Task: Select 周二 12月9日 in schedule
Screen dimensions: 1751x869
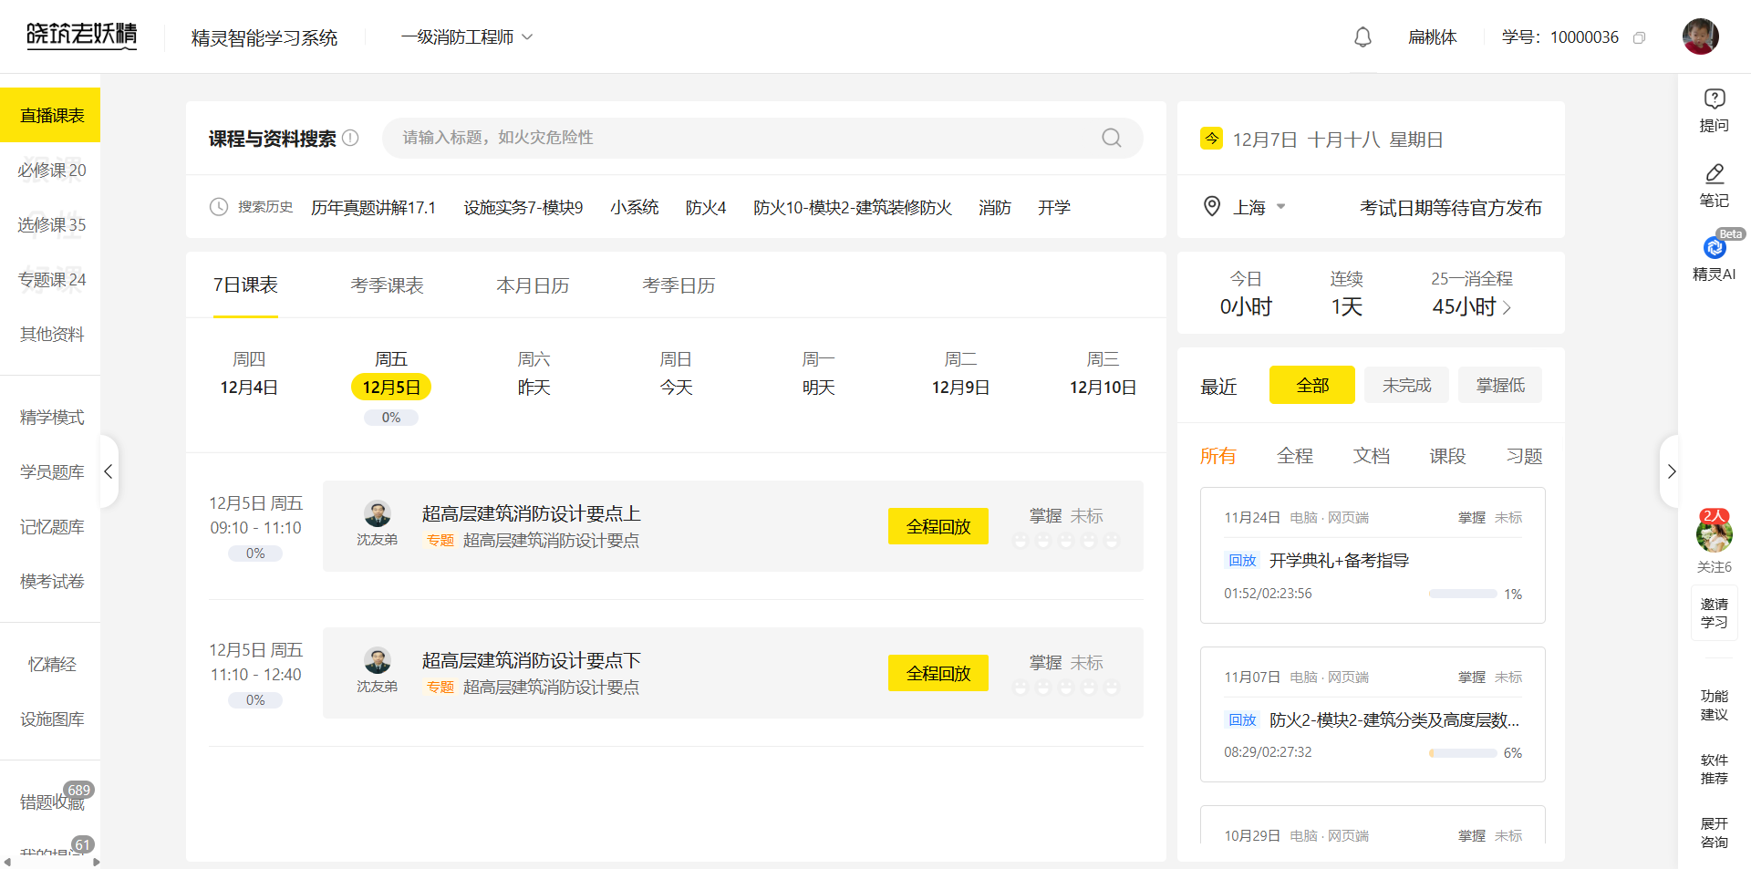Action: [960, 374]
